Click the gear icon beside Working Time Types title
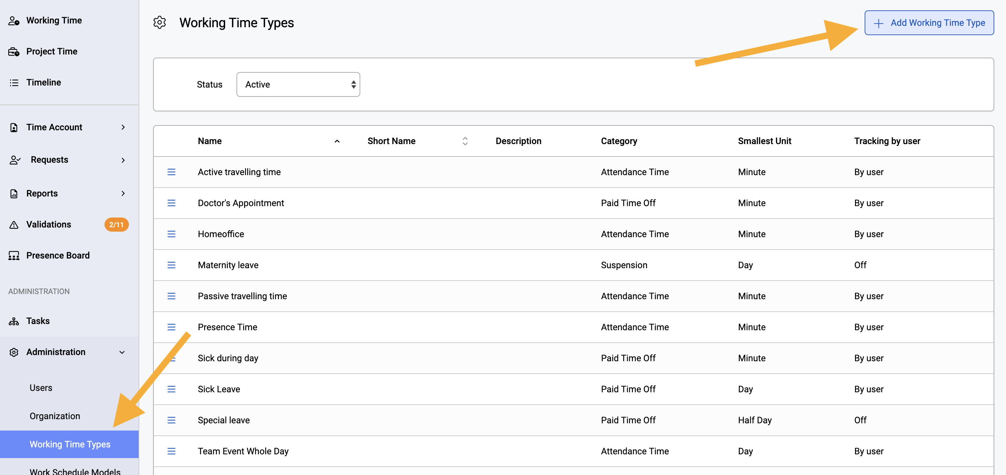Screen dimensions: 1006x475 (160, 23)
